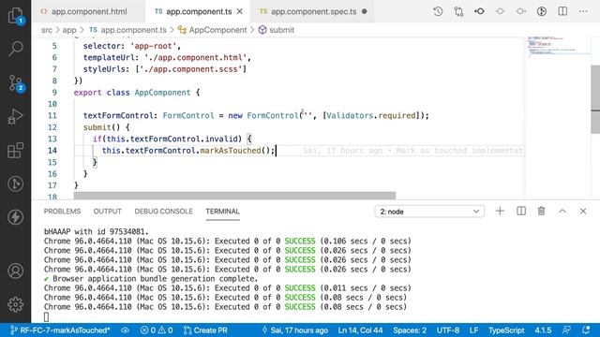
Task: Open the Source Control view
Action: coord(15,83)
